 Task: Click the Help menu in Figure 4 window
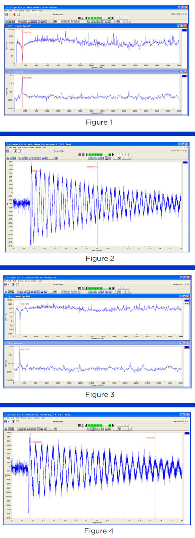tap(43, 418)
